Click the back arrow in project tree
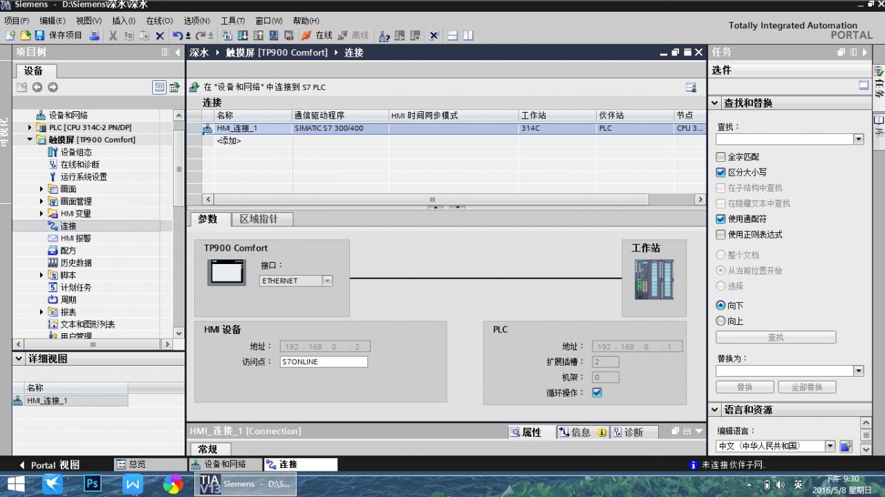 point(37,87)
